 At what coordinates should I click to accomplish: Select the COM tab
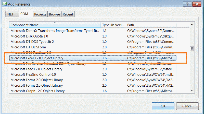(26, 14)
